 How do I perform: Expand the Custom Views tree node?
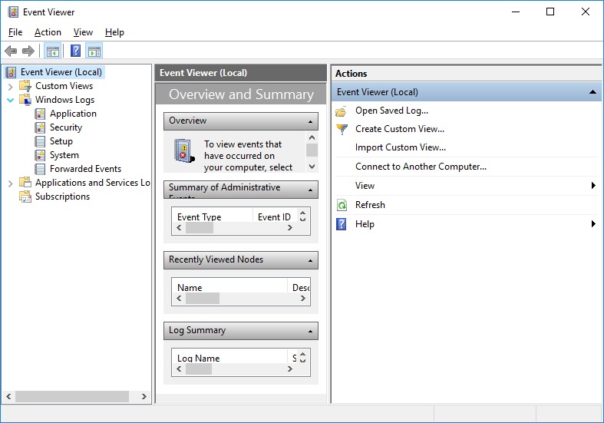pos(11,86)
